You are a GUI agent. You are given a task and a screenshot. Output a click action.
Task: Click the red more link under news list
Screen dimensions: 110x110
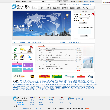[79, 71]
